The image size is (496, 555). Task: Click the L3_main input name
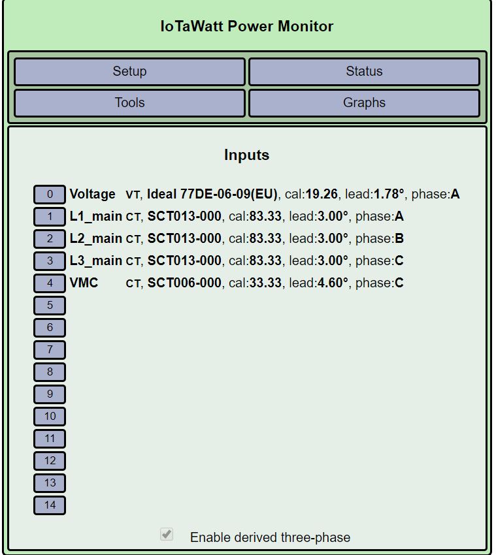(x=95, y=261)
